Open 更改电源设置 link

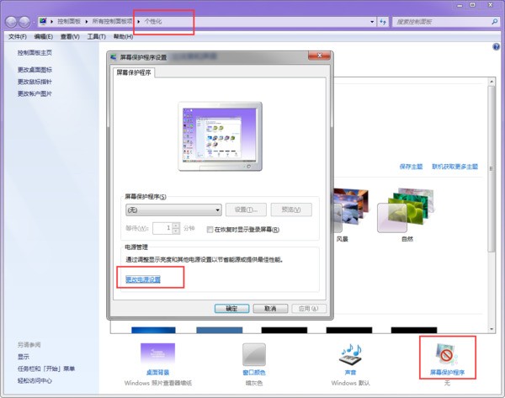pos(143,279)
